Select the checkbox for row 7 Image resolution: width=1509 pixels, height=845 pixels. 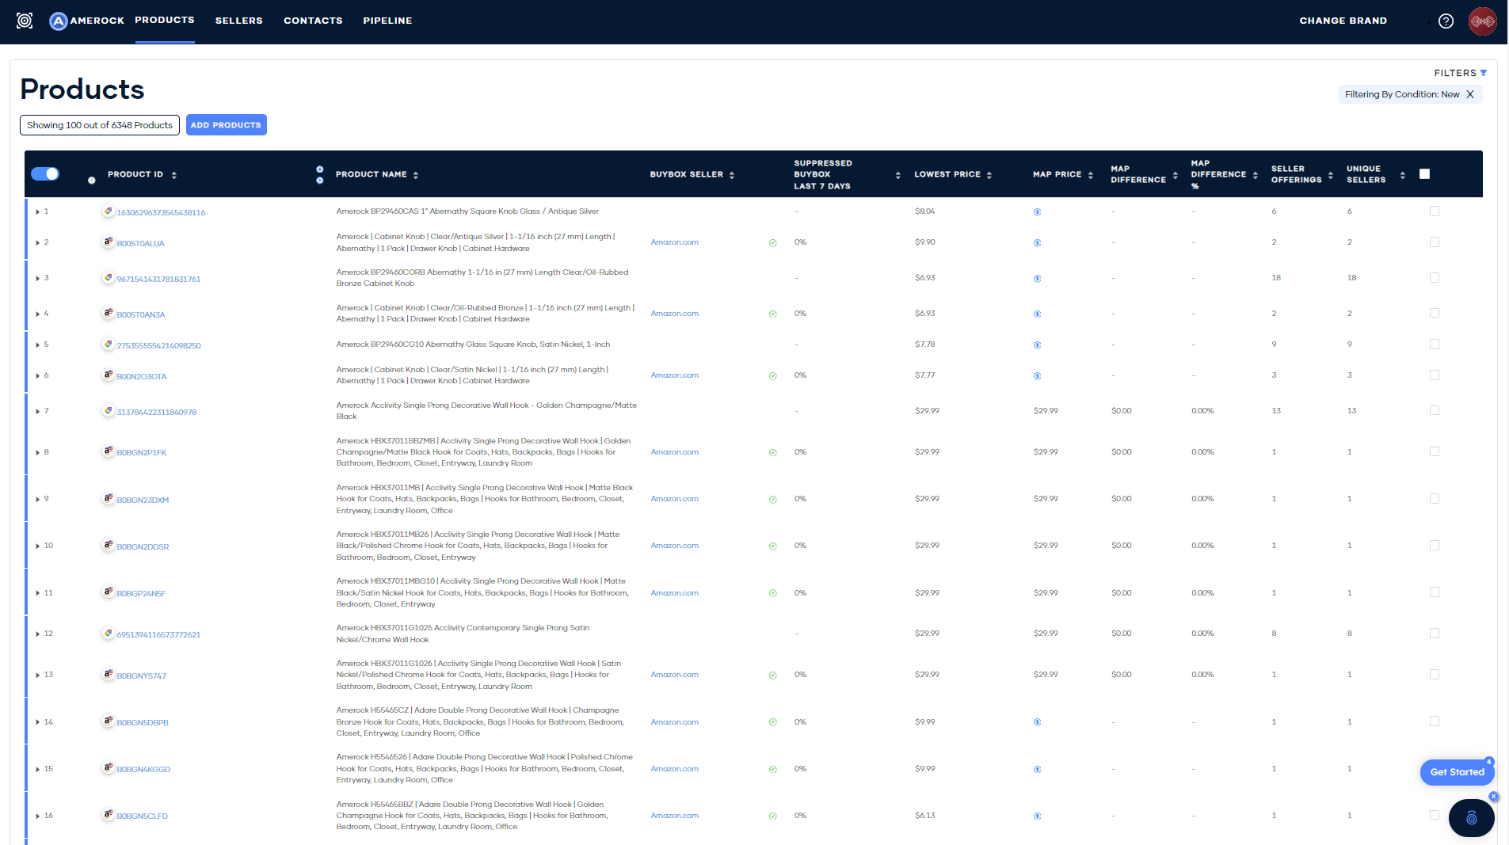(1434, 411)
